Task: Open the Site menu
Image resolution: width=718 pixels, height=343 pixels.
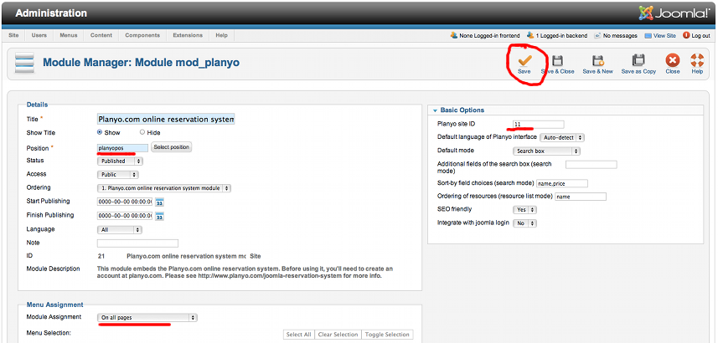Action: click(x=13, y=35)
